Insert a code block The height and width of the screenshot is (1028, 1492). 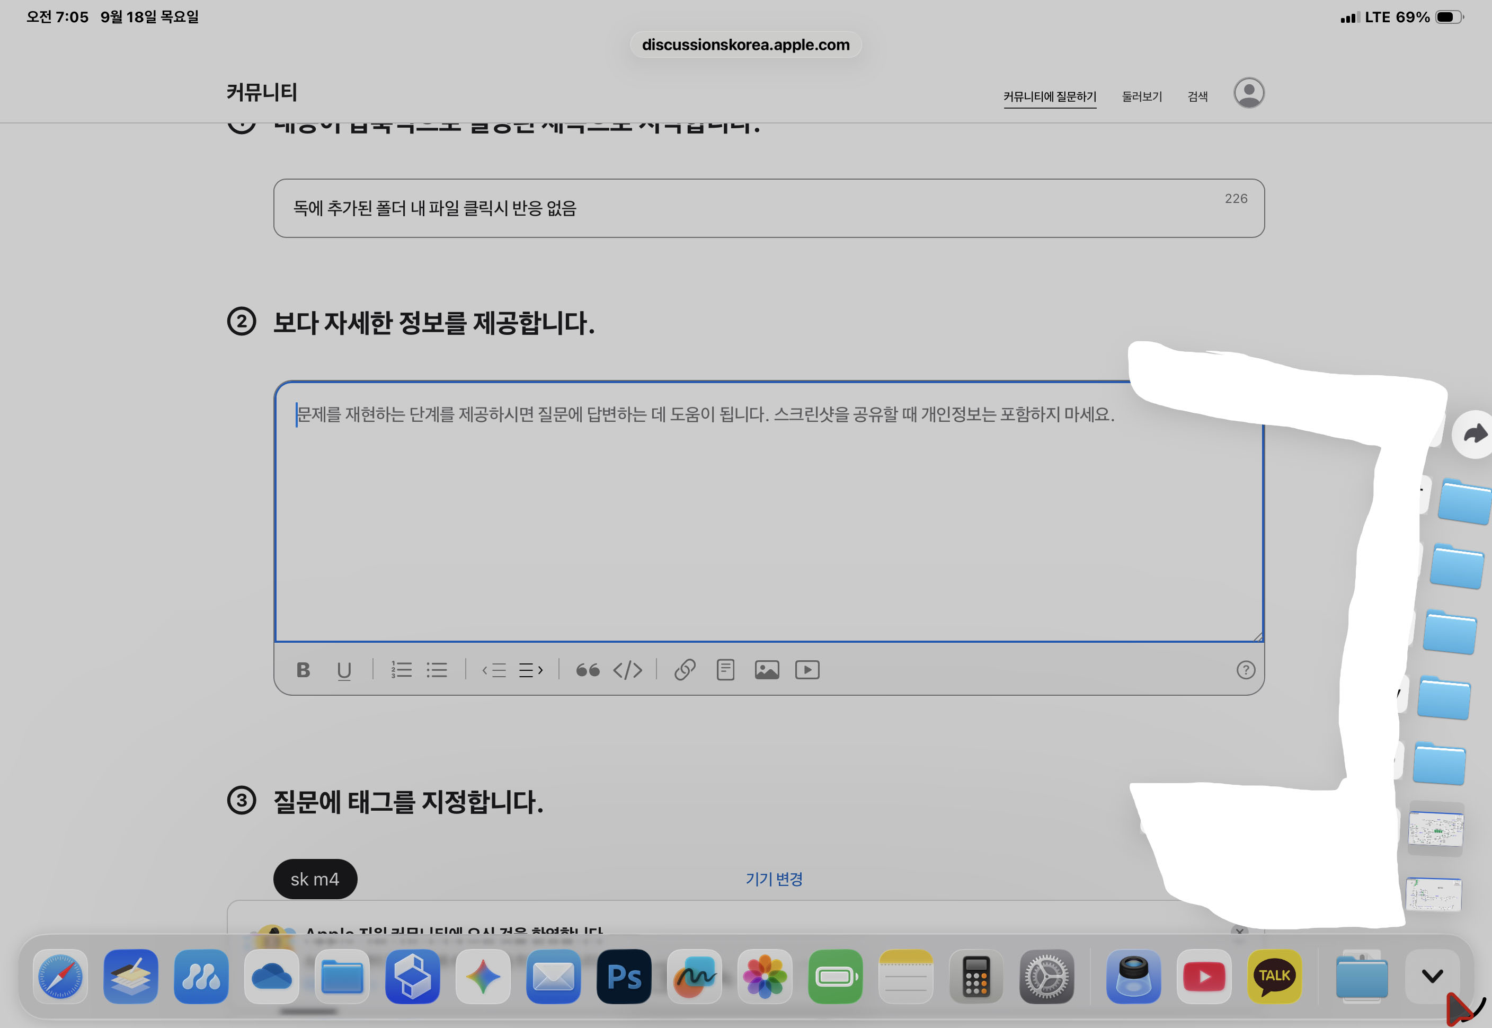tap(627, 670)
